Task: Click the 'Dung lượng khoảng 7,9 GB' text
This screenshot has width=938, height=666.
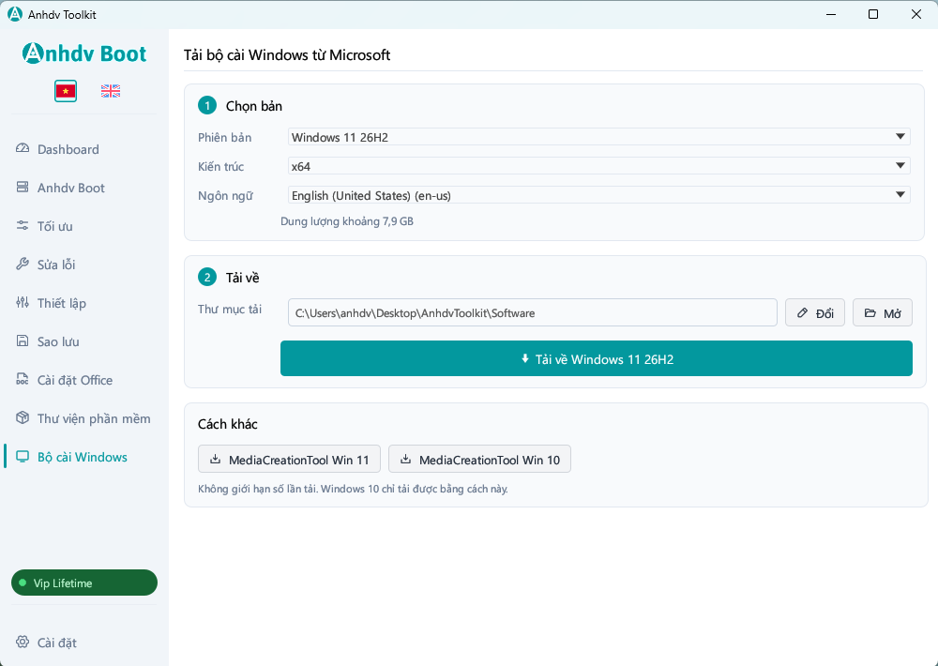Action: point(347,221)
